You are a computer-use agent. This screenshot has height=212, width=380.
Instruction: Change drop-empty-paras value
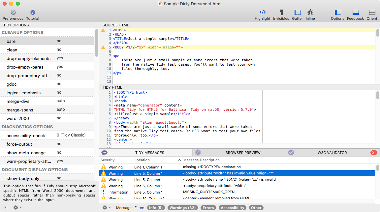pos(60,67)
